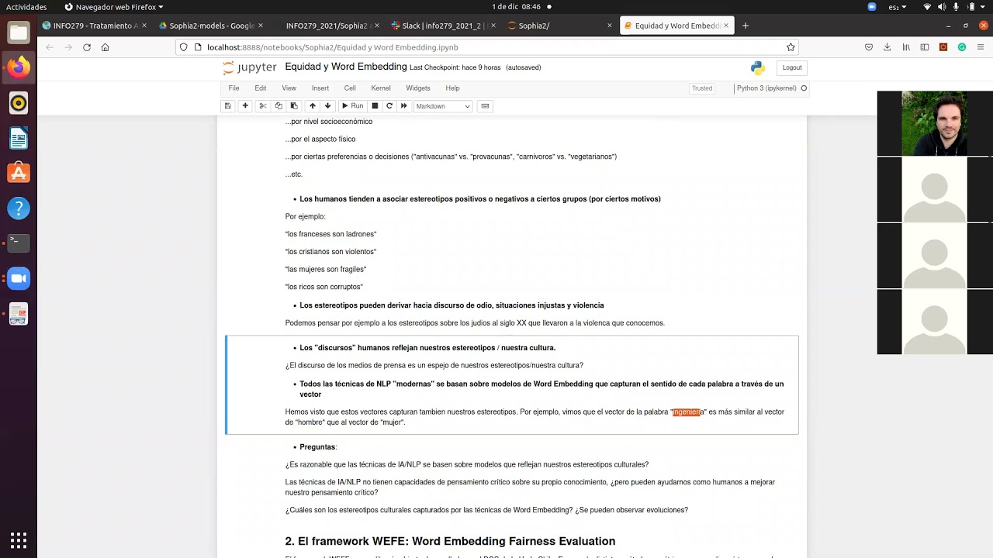Open the Help icon in the dock
Image resolution: width=993 pixels, height=558 pixels.
19,208
